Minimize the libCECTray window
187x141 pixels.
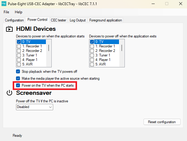click(x=153, y=4)
